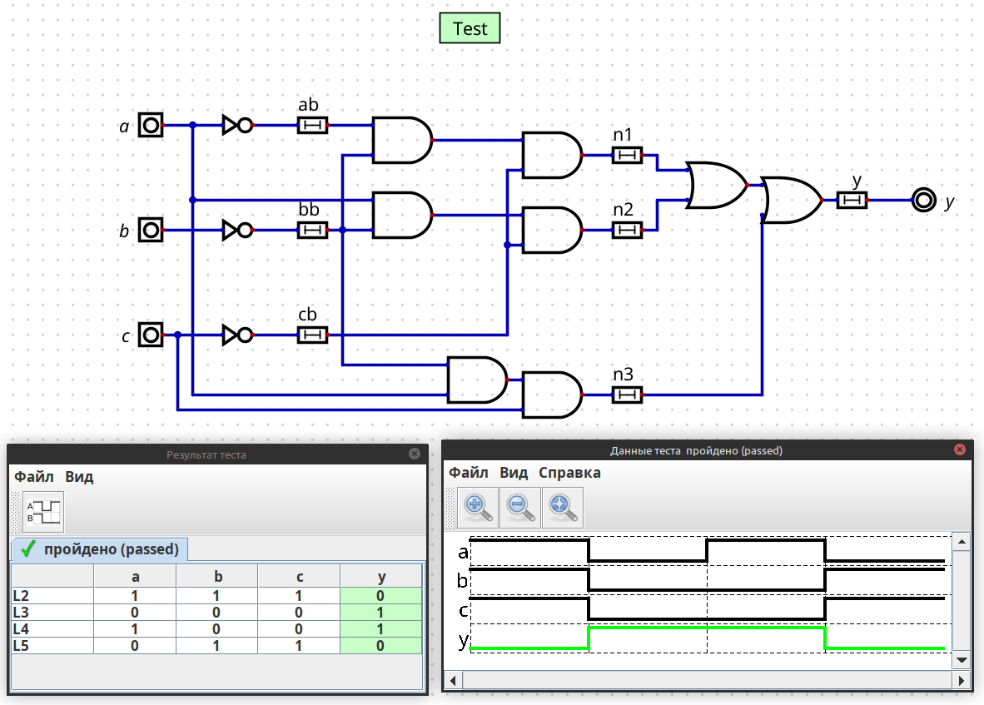
Task: Select row L3 in results table
Action: click(216, 612)
